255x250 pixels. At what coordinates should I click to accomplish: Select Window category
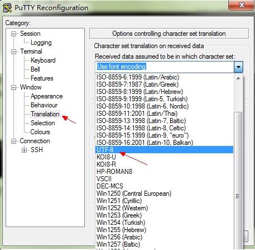(31, 87)
